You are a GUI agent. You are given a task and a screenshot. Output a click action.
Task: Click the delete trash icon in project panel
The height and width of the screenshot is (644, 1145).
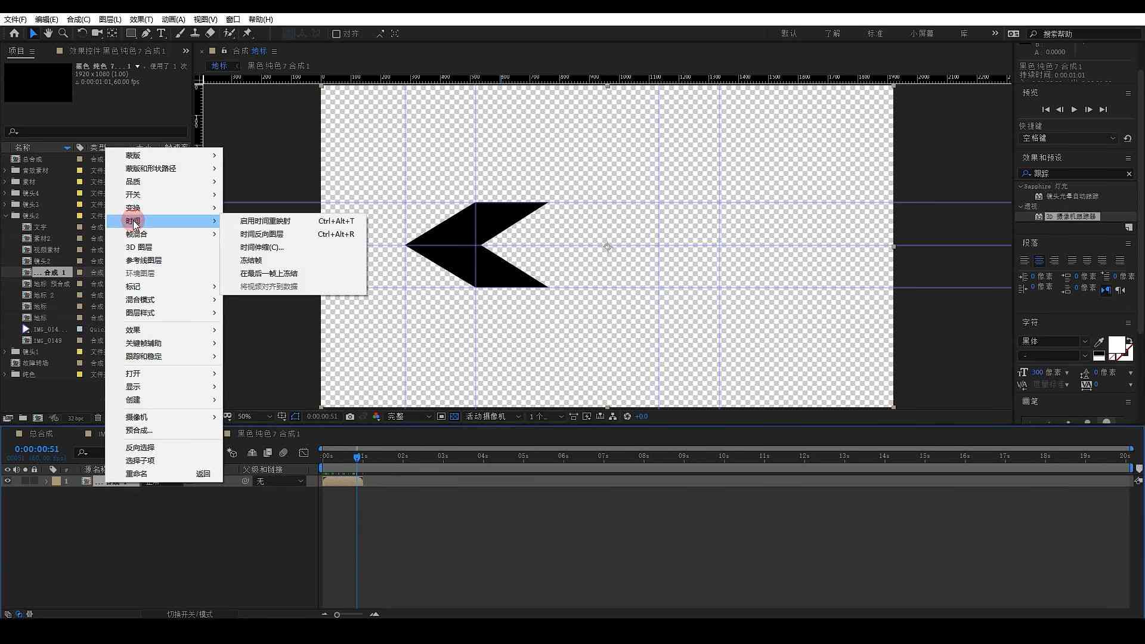pos(98,418)
